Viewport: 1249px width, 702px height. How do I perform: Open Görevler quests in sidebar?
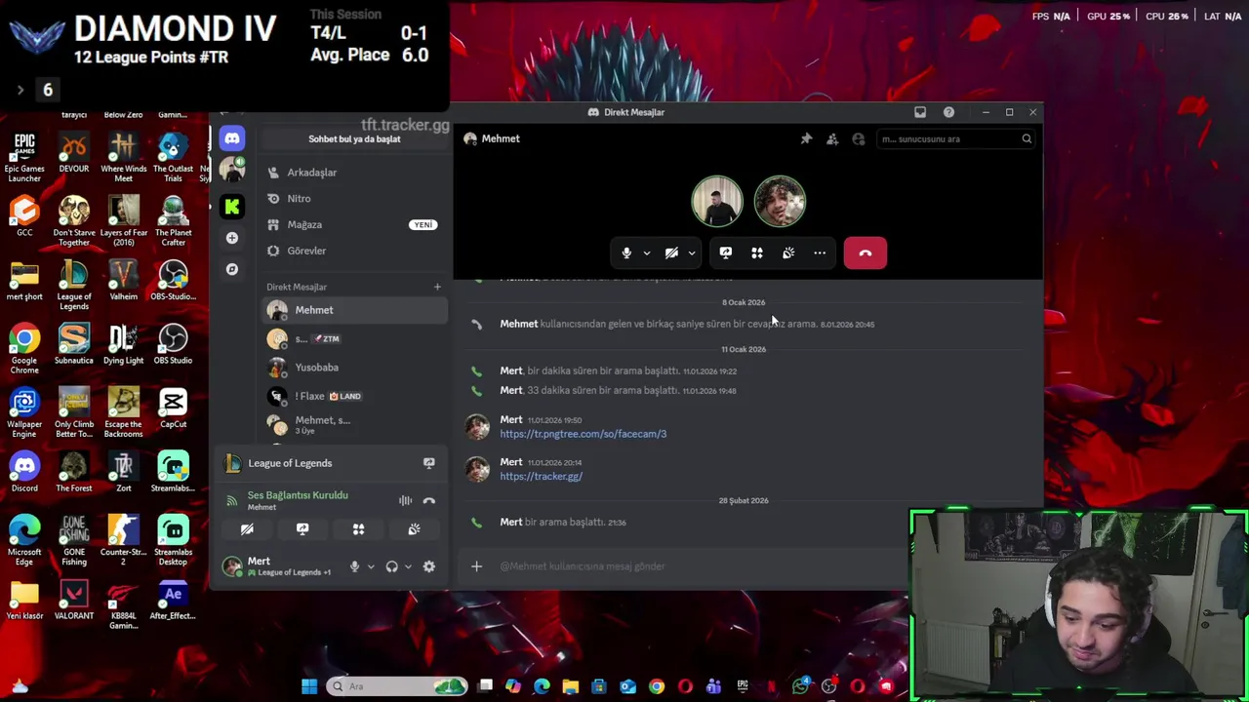(x=355, y=251)
